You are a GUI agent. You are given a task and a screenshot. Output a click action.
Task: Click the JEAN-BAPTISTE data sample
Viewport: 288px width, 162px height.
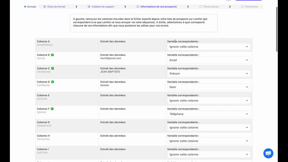click(x=110, y=72)
